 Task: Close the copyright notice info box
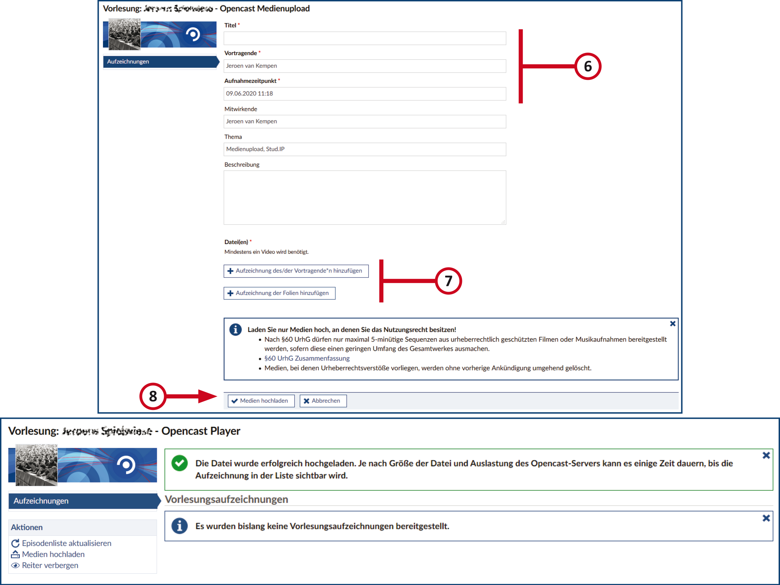click(x=672, y=324)
